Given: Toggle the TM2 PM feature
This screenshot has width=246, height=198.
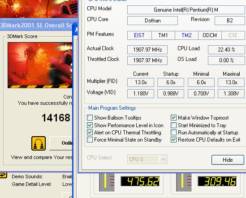Looking at the screenshot, I should 186,35.
